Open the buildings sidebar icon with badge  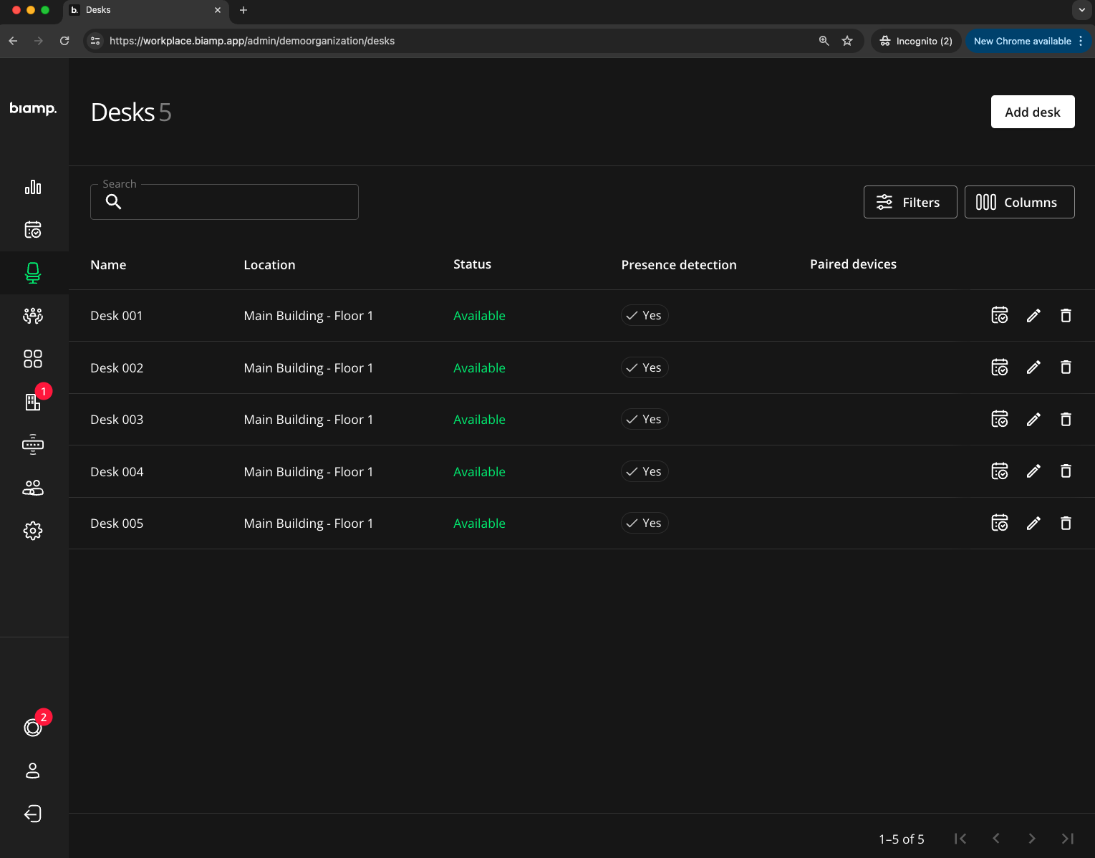coord(33,402)
